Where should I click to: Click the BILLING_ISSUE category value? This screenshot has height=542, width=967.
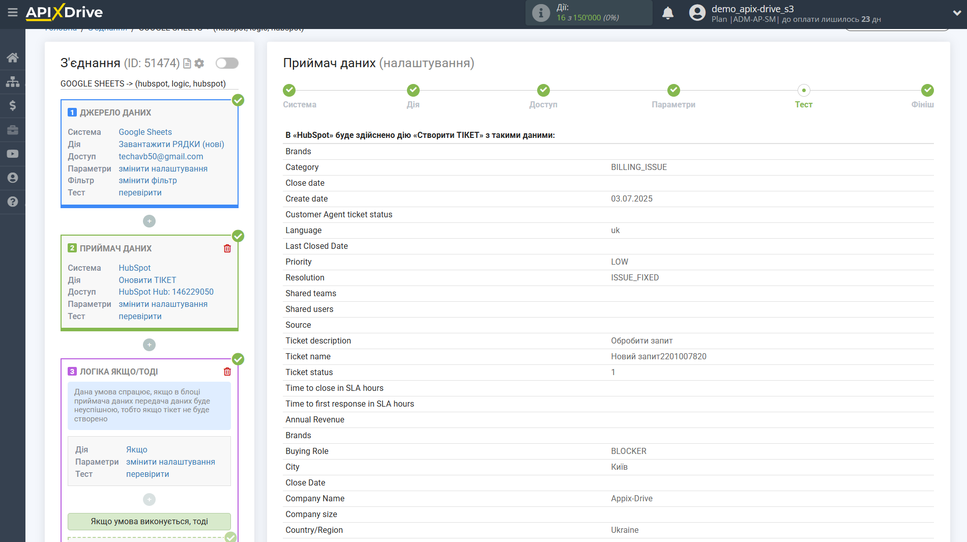click(x=639, y=167)
